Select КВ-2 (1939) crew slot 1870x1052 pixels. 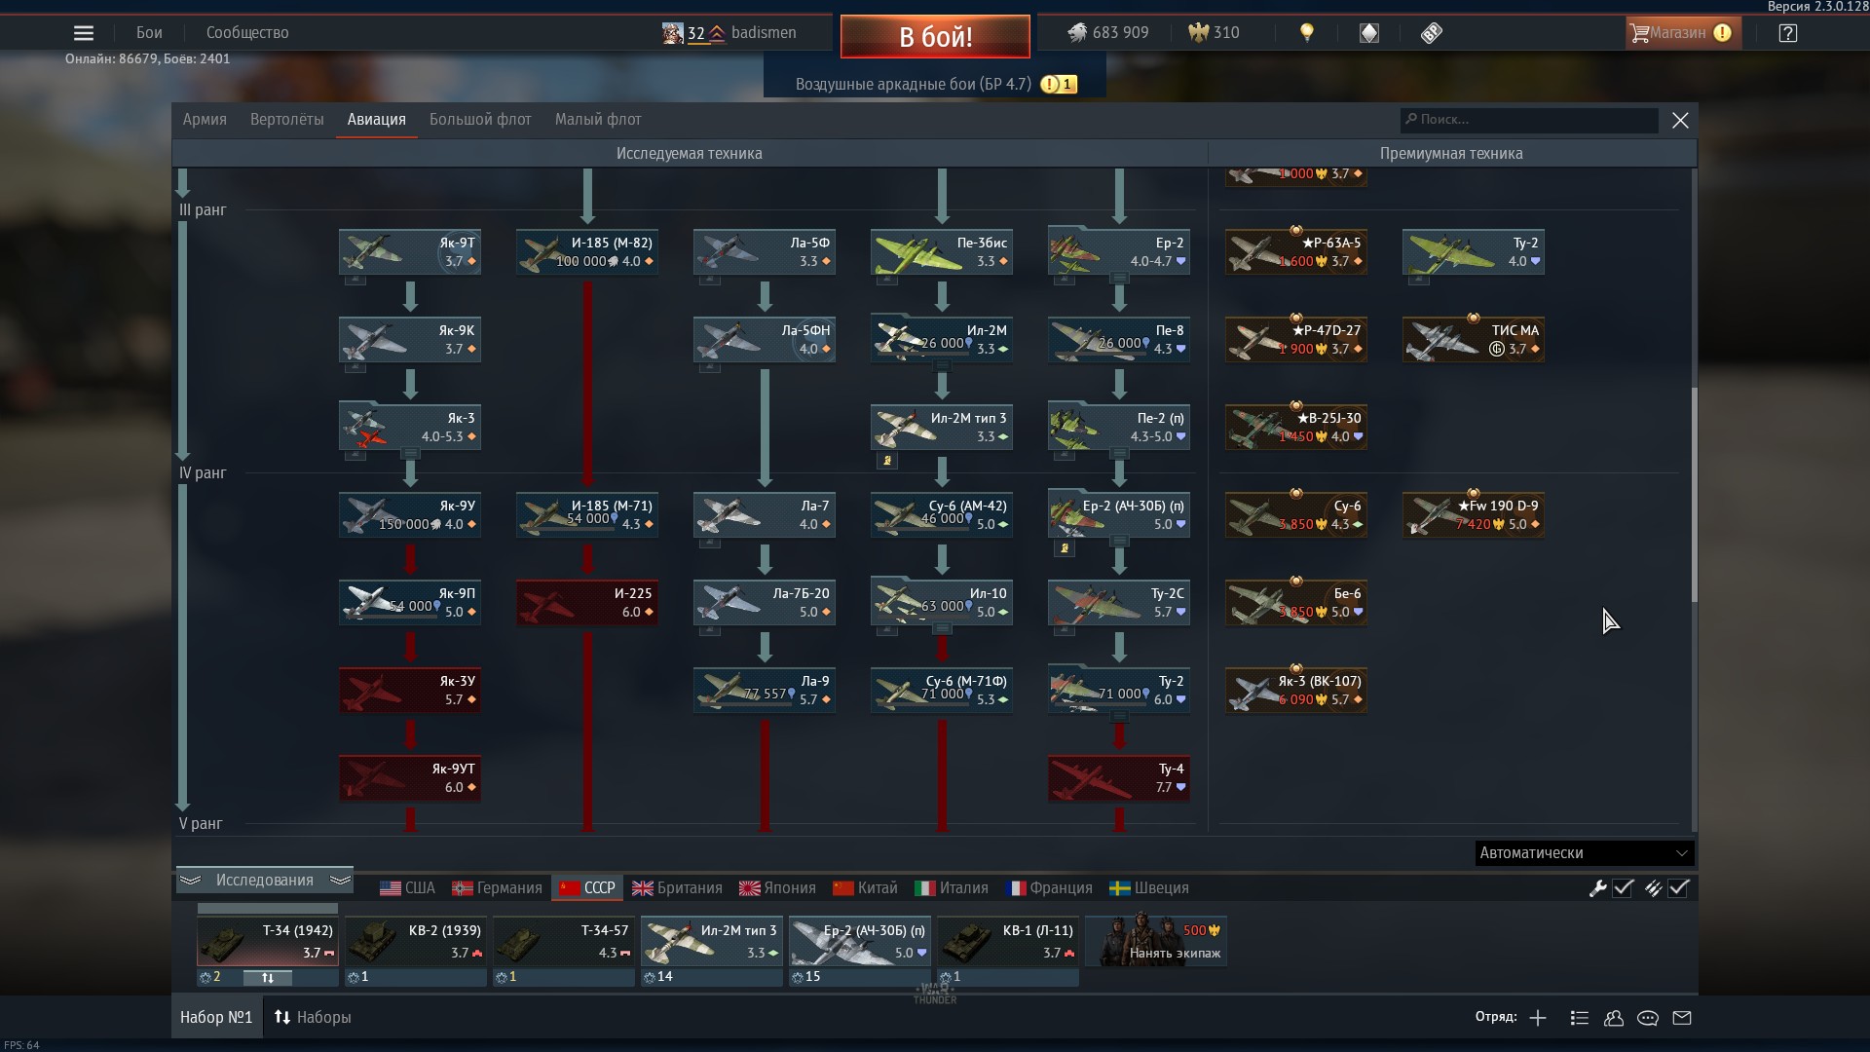pos(416,941)
